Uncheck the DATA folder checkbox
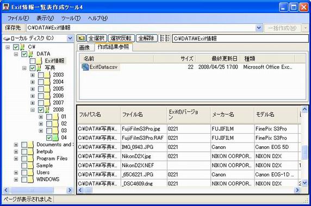Viewport: 311px width, 206px height. click(x=24, y=54)
